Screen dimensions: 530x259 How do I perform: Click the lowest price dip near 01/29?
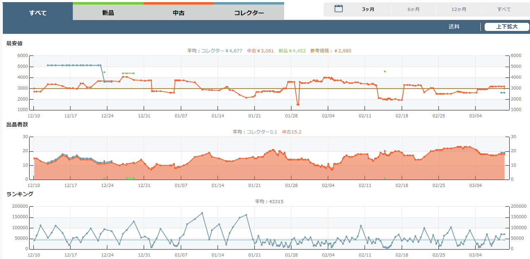tap(298, 105)
